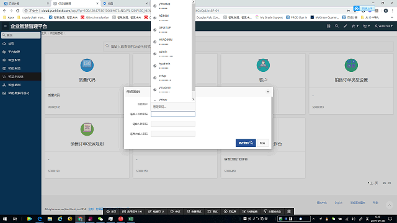Focus the current password input field
The height and width of the screenshot is (223, 397).
click(x=173, y=114)
